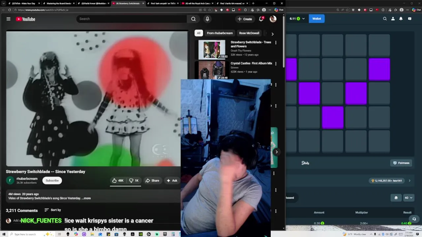This screenshot has width=422, height=237.
Task: Select the All filter chip
Action: (x=198, y=33)
